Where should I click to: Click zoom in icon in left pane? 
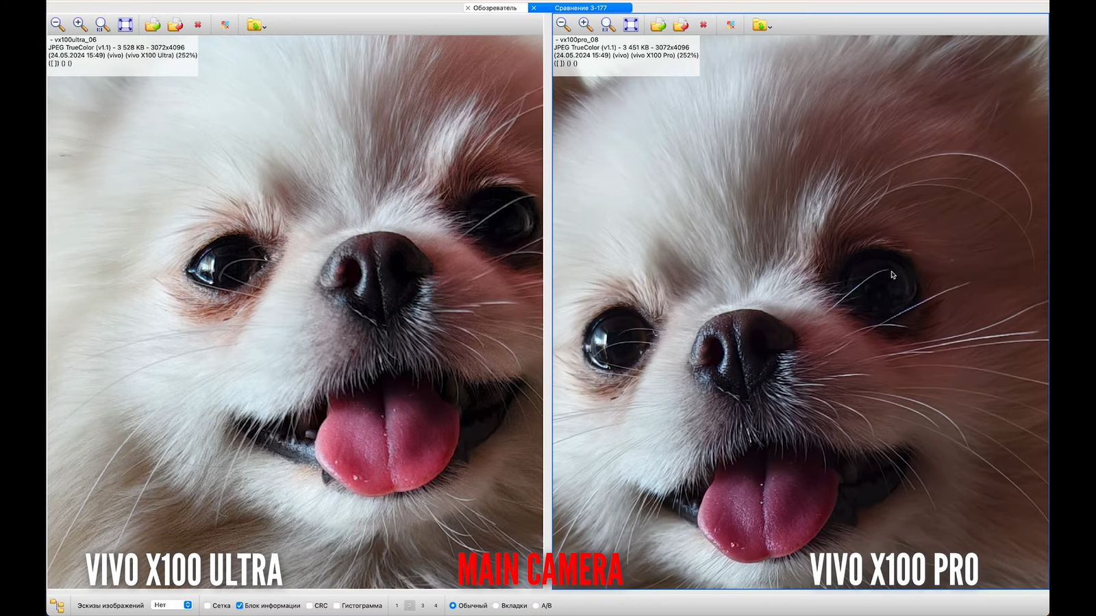click(80, 25)
